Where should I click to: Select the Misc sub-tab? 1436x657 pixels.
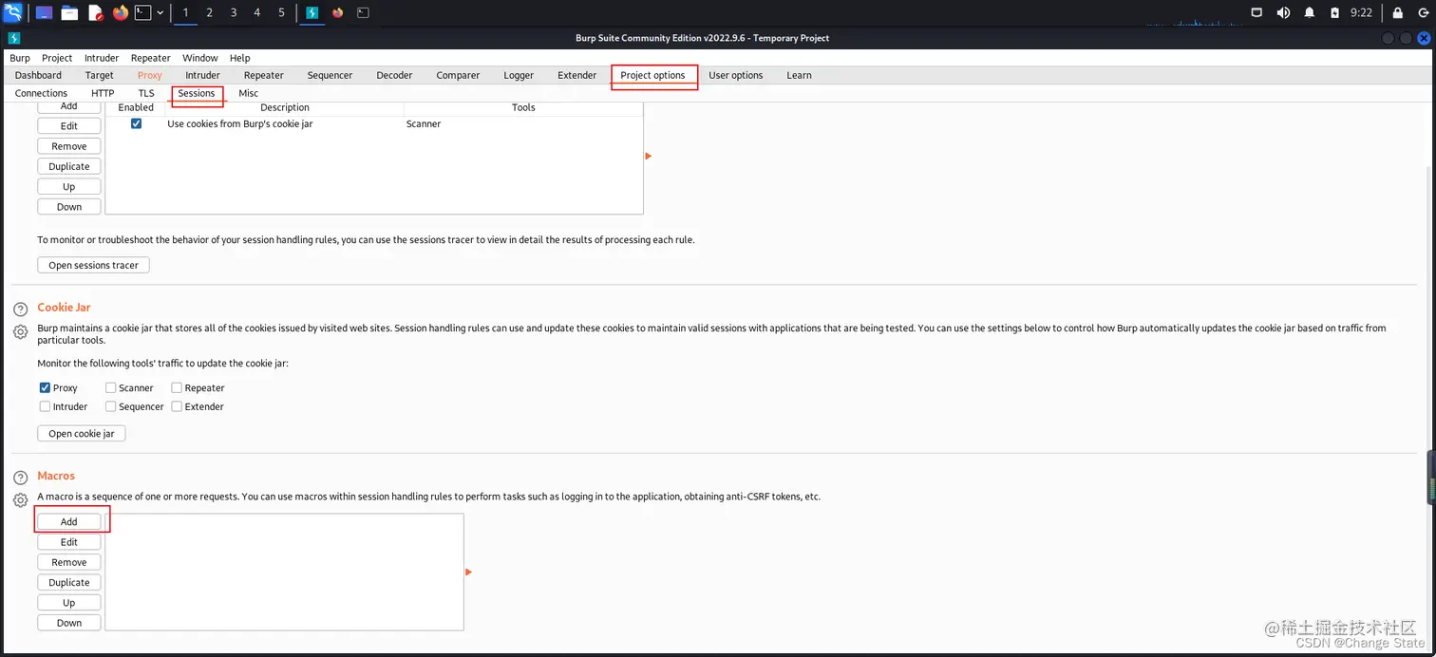click(x=248, y=93)
